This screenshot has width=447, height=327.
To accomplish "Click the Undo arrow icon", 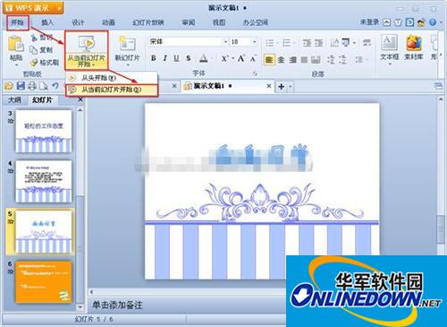I will click(55, 86).
